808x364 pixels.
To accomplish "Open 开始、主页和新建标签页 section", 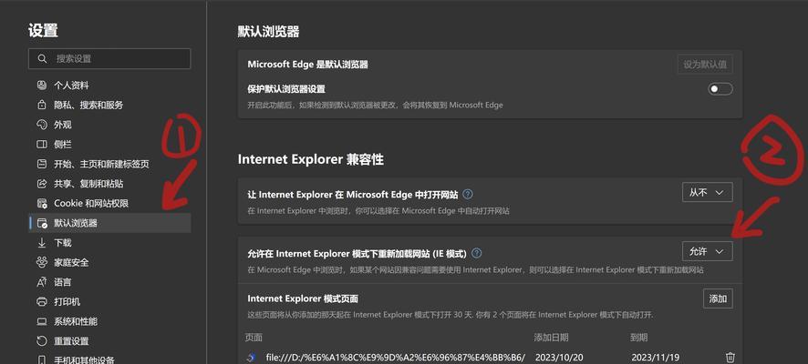I will coord(109,164).
